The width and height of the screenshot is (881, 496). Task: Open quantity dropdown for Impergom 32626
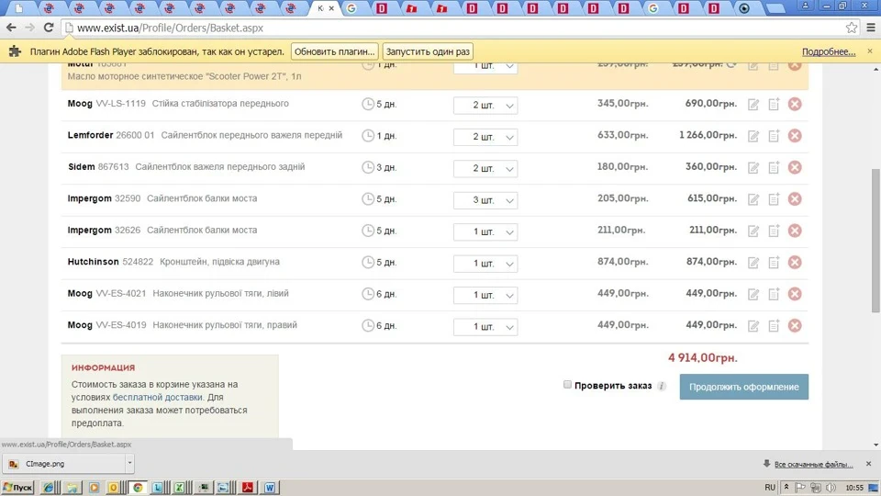tap(485, 231)
